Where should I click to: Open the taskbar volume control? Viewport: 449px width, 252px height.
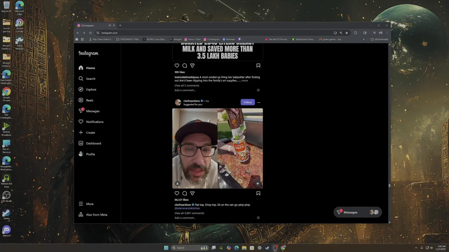[431, 248]
